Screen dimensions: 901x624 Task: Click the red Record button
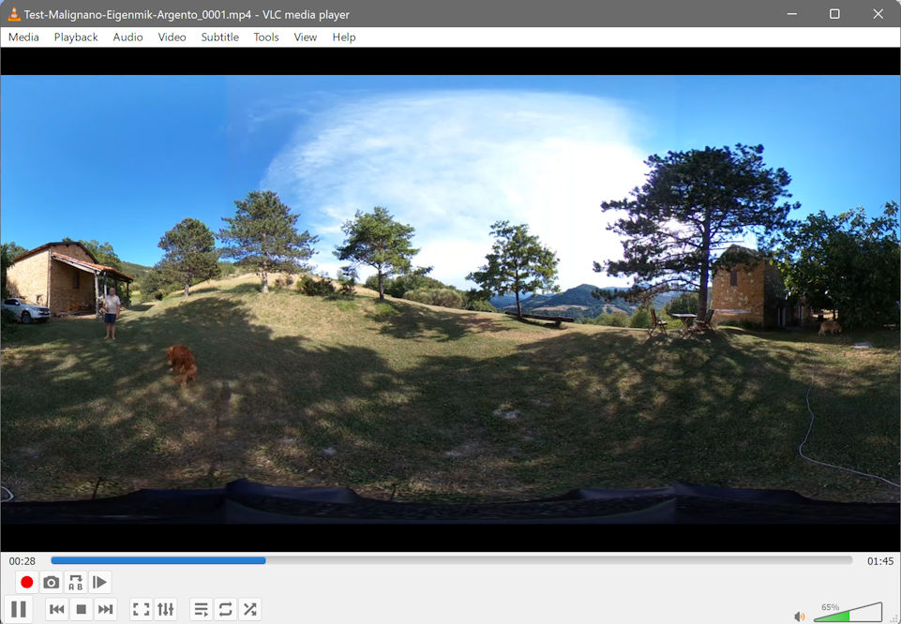[x=26, y=582]
